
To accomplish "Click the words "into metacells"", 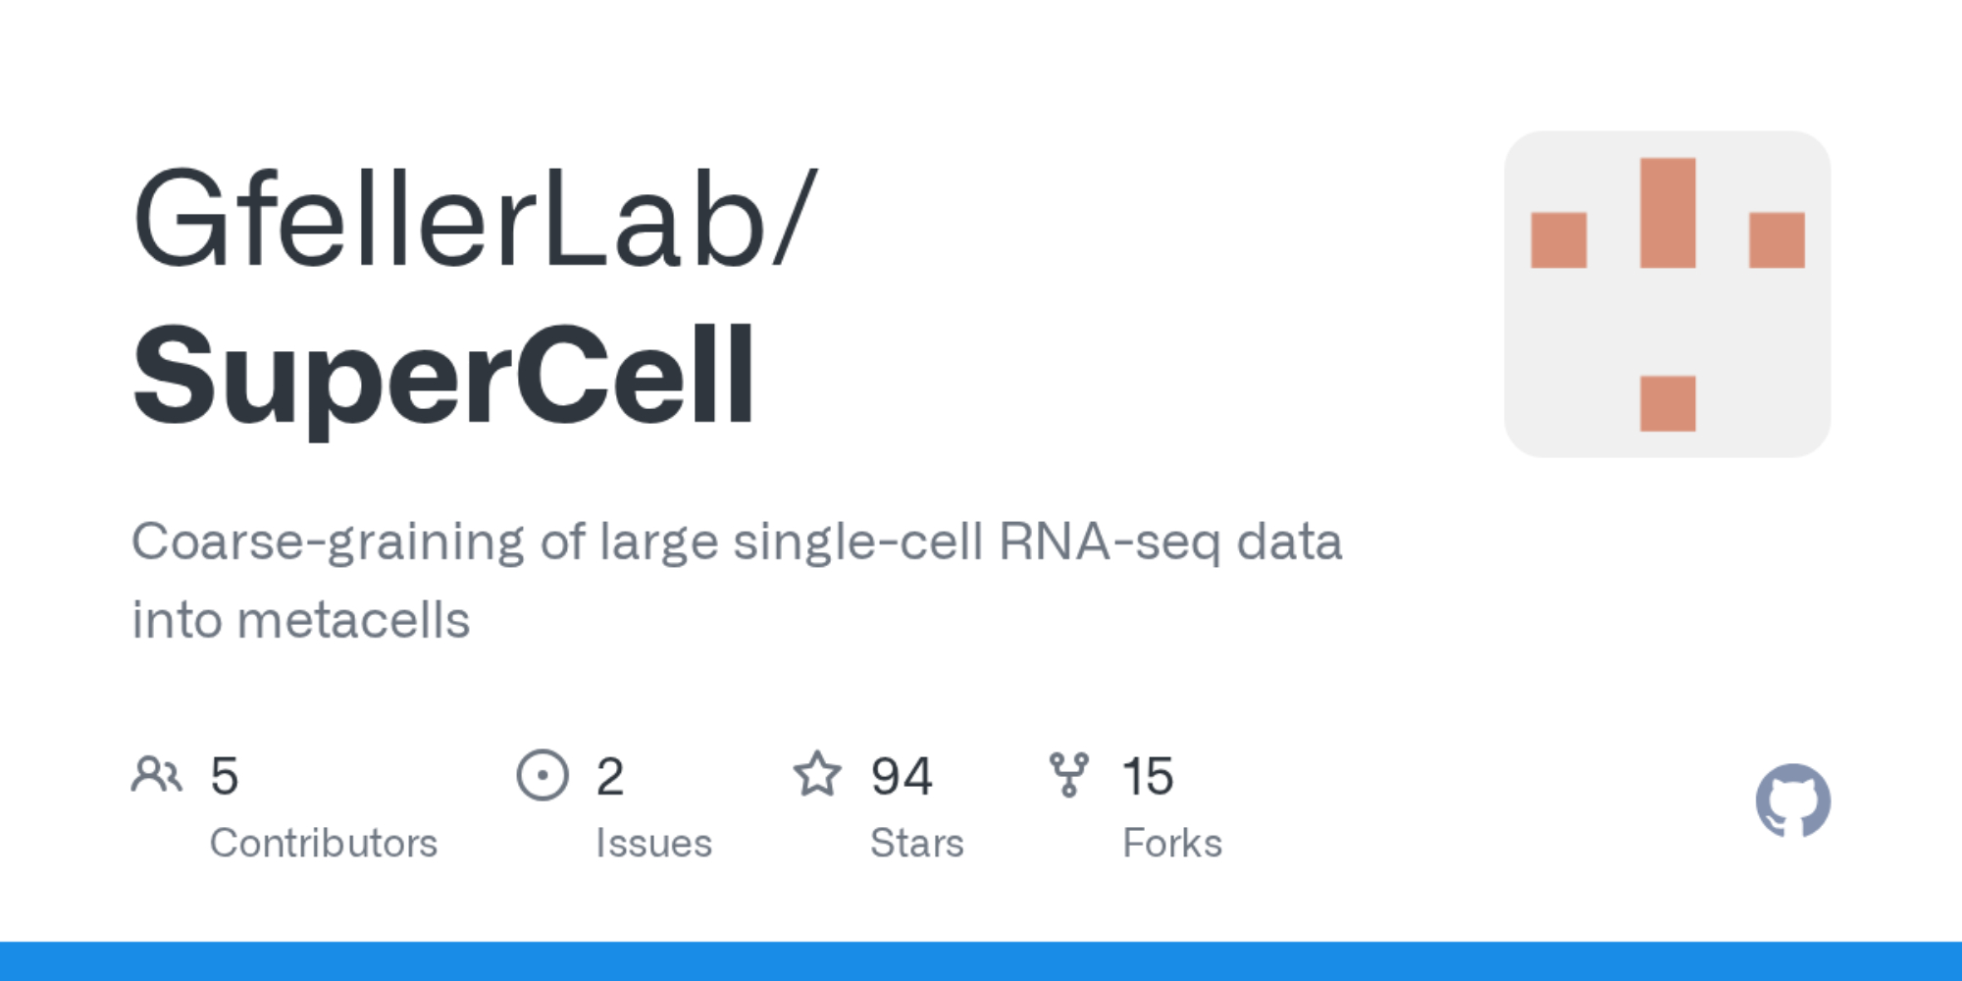I will (301, 620).
